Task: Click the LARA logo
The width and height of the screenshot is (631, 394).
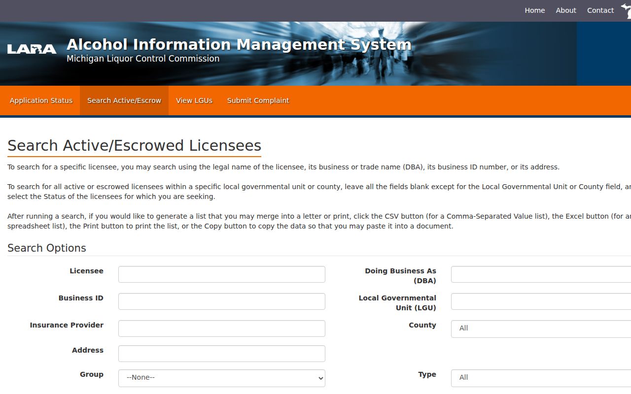Action: pyautogui.click(x=32, y=49)
